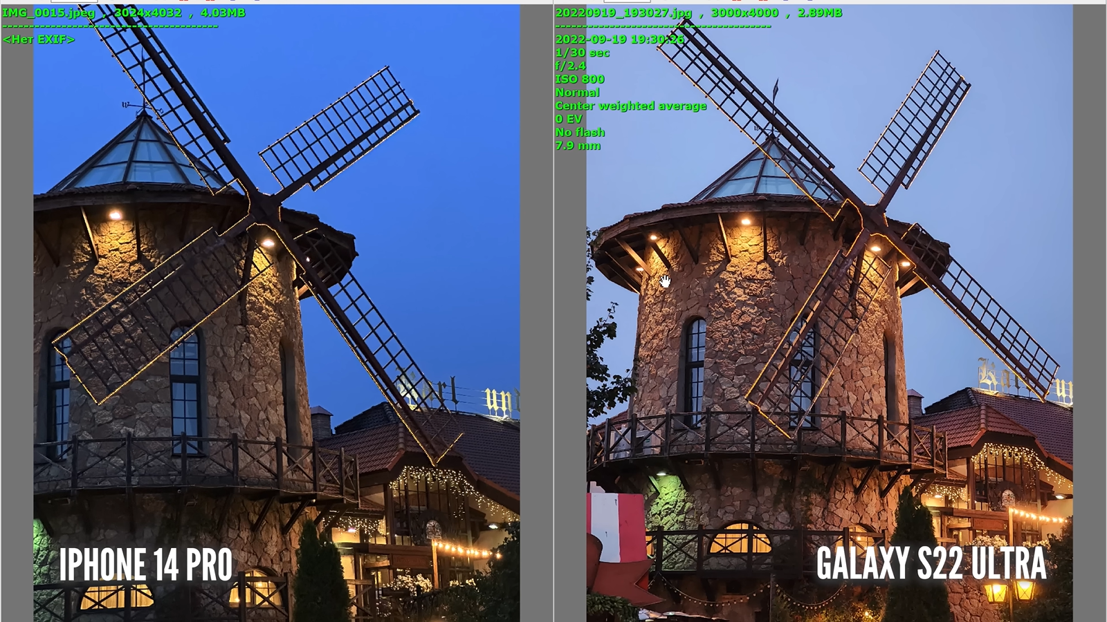Click the street lantern in right photo corner
The image size is (1107, 622).
coord(1010,591)
